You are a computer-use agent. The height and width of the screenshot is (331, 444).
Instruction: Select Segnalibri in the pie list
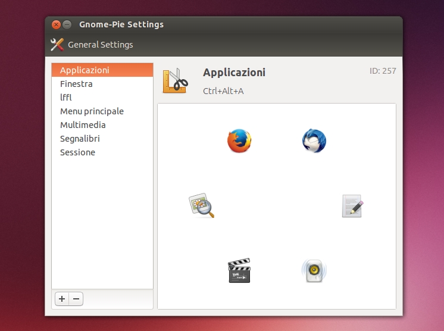tap(102, 139)
